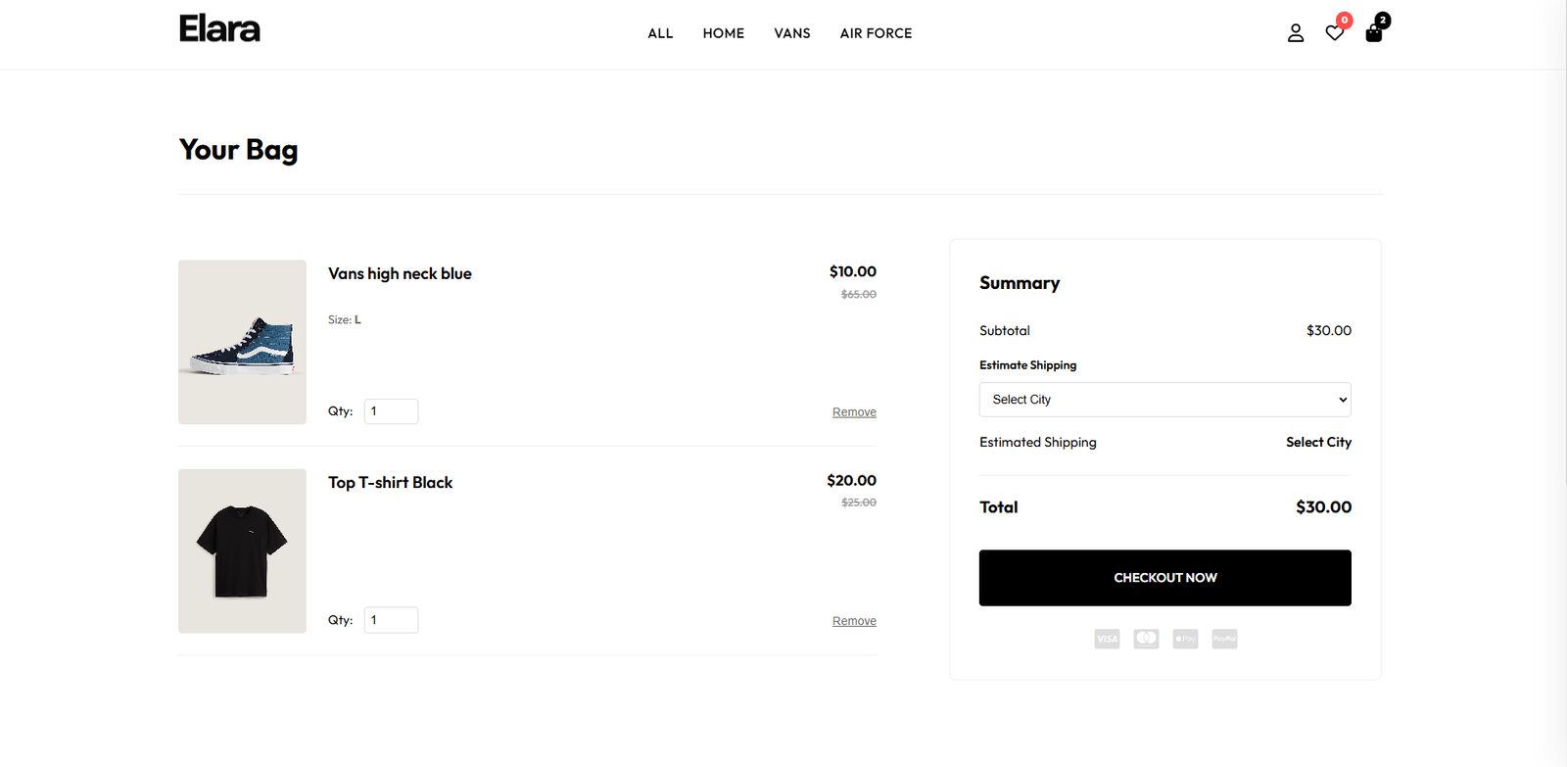Click the Size: L label
This screenshot has width=1567, height=767.
(x=345, y=320)
